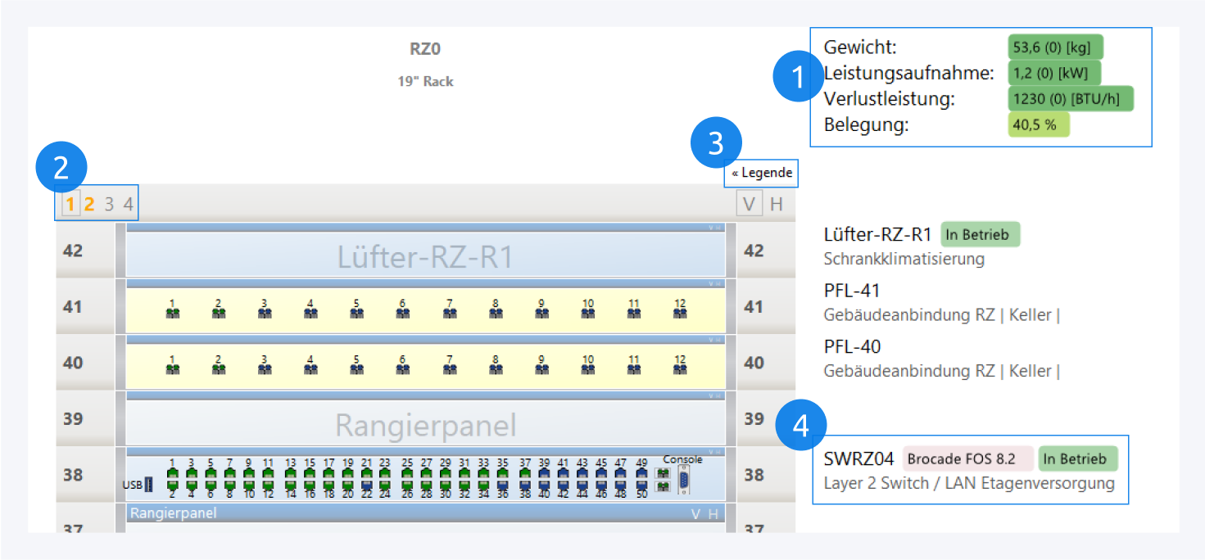This screenshot has width=1205, height=560.
Task: Click fiber port 6 in rack unit 40
Action: (x=403, y=368)
